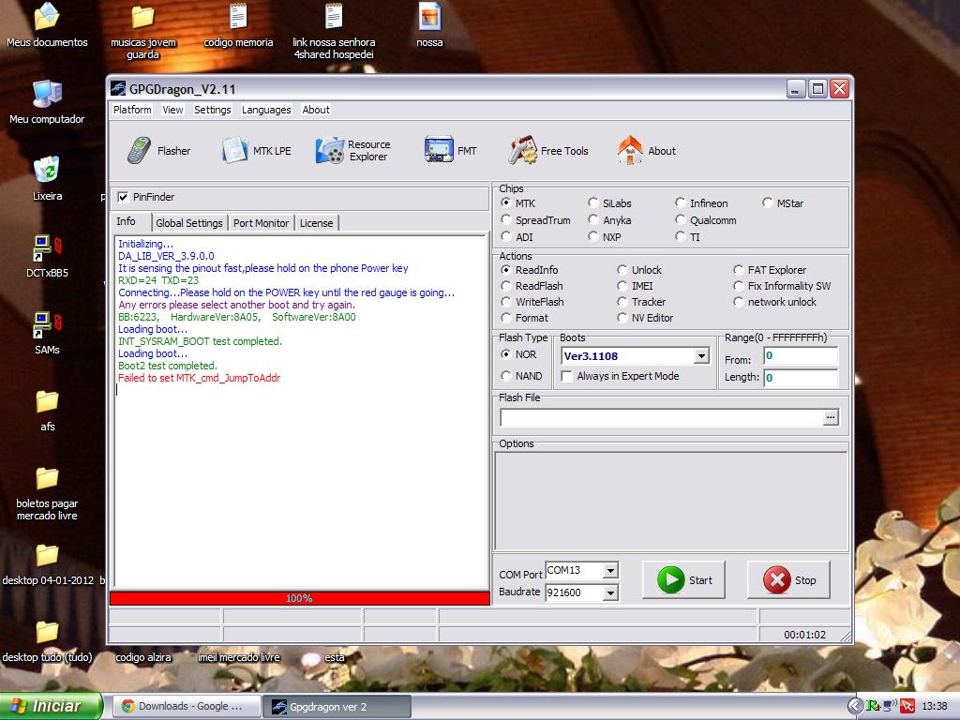Click the Failed to set MTK_cmd_JumpToAddr line
Screen dimensions: 960x720
pyautogui.click(x=199, y=378)
